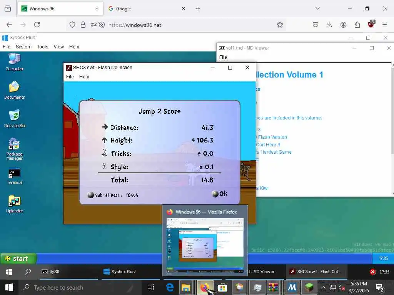The height and width of the screenshot is (295, 394).
Task: Select SHC3.swf Flash Collection taskbar entry
Action: (x=316, y=272)
